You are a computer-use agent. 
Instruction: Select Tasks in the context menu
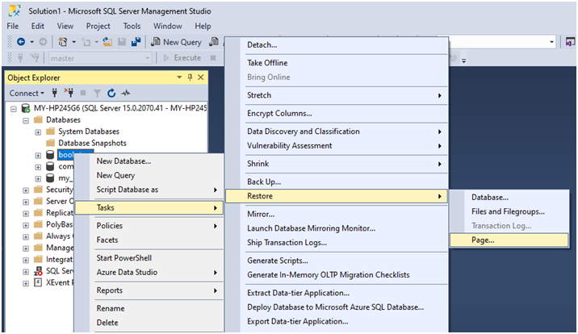pos(149,207)
